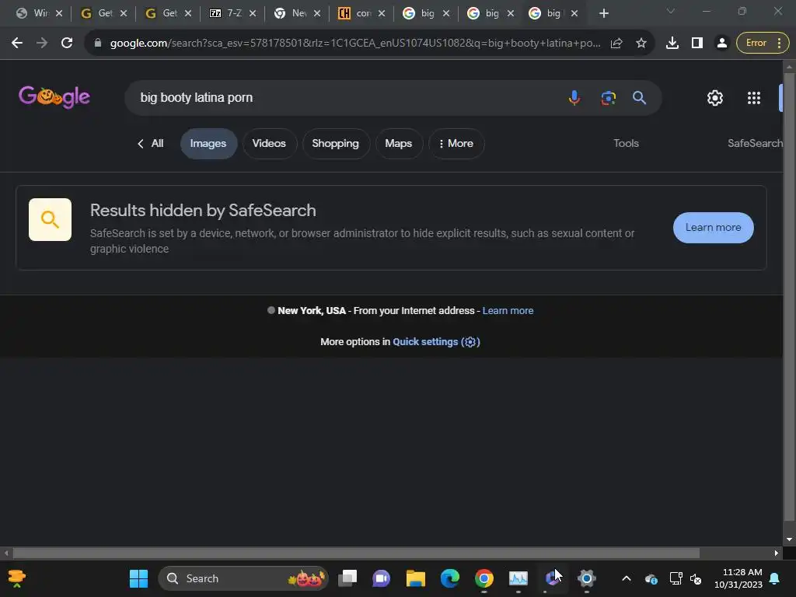Screen dimensions: 796x597
Task: Reload the page with refresh icon
Action: pyautogui.click(x=67, y=44)
